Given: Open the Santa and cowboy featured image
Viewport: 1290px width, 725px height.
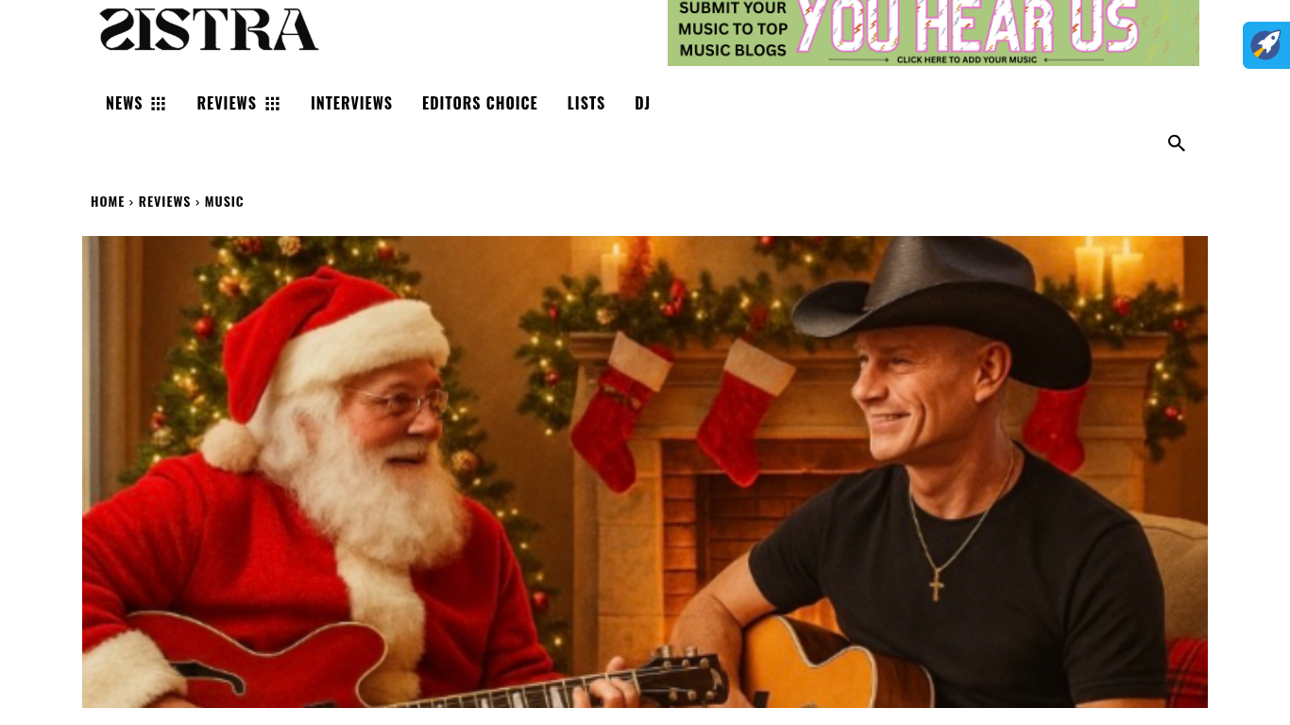Looking at the screenshot, I should (645, 472).
